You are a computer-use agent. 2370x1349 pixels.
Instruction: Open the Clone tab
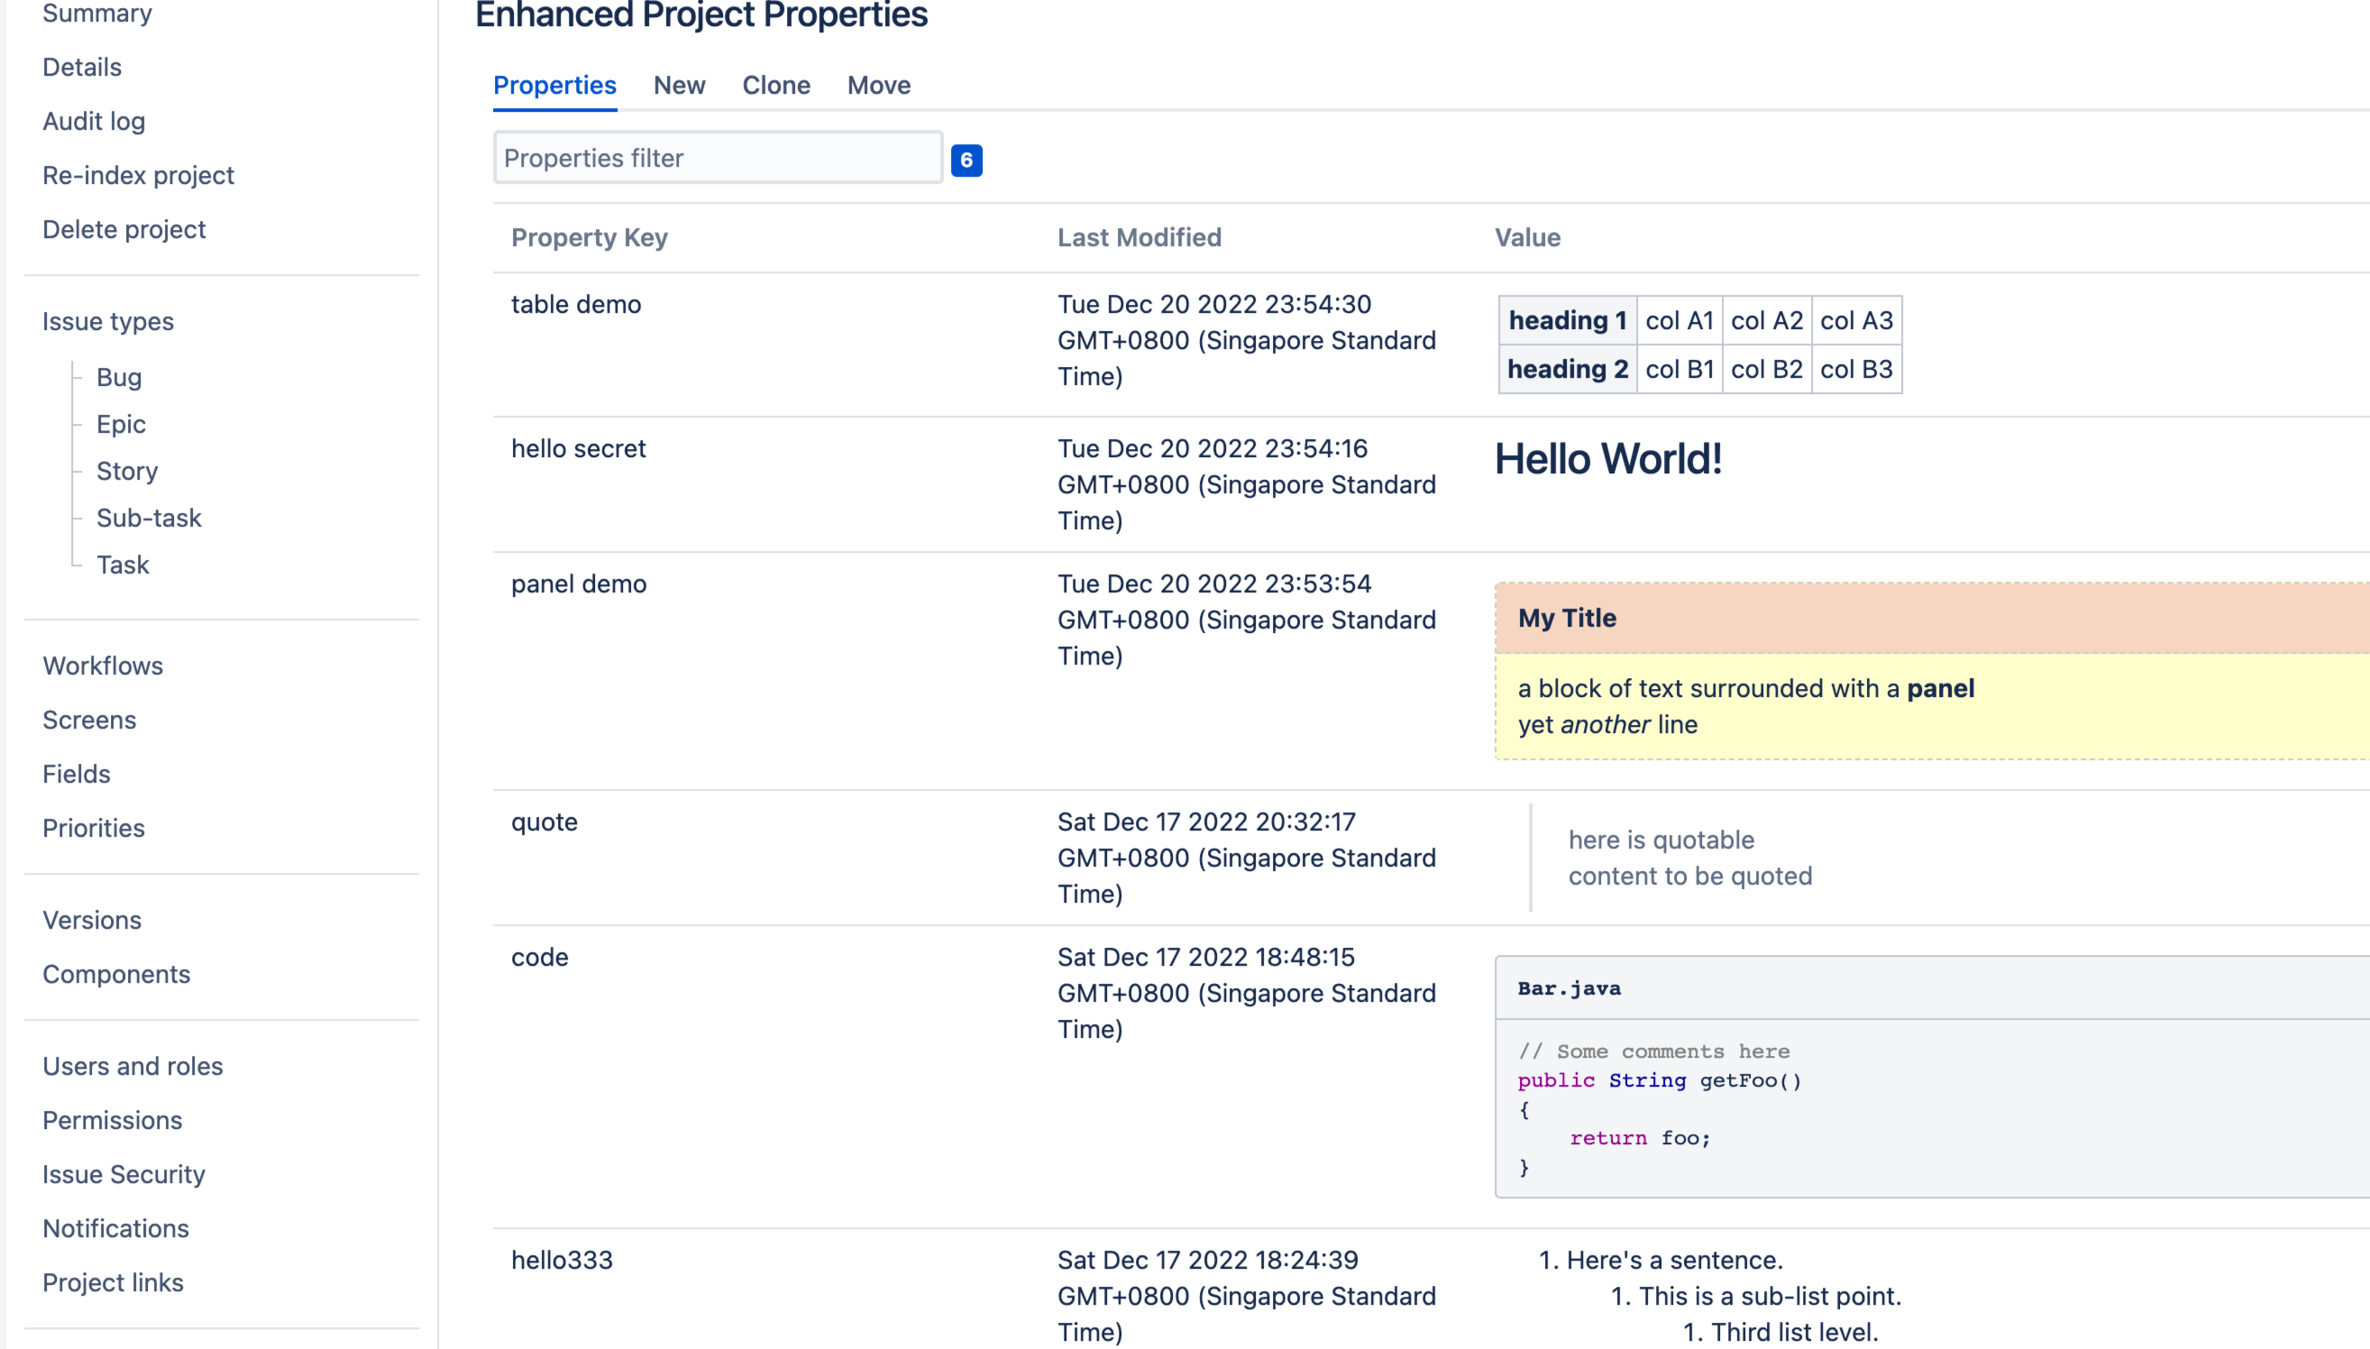[x=775, y=86]
